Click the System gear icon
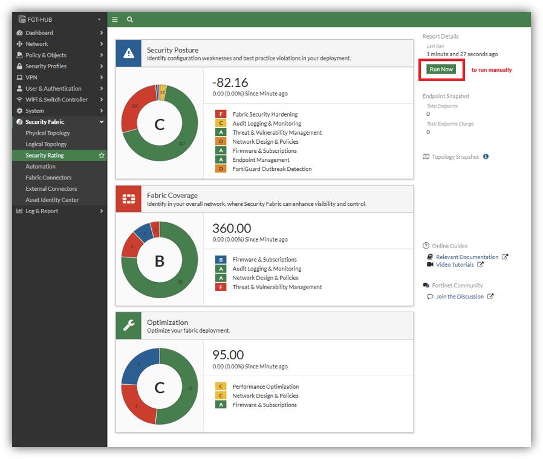This screenshot has width=543, height=459. (x=19, y=111)
